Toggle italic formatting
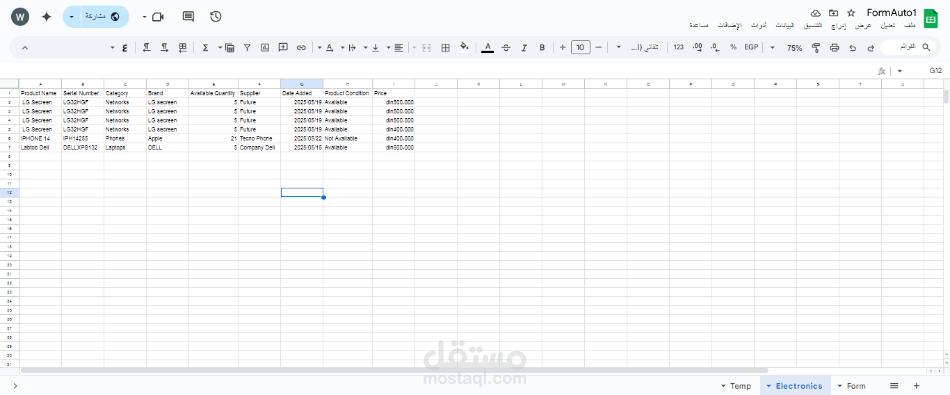Viewport: 950px width, 395px height. pos(524,47)
